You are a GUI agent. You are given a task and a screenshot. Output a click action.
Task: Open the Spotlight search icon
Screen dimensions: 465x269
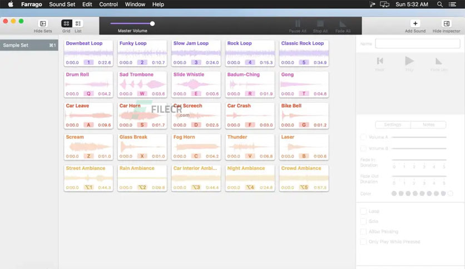click(x=440, y=4)
